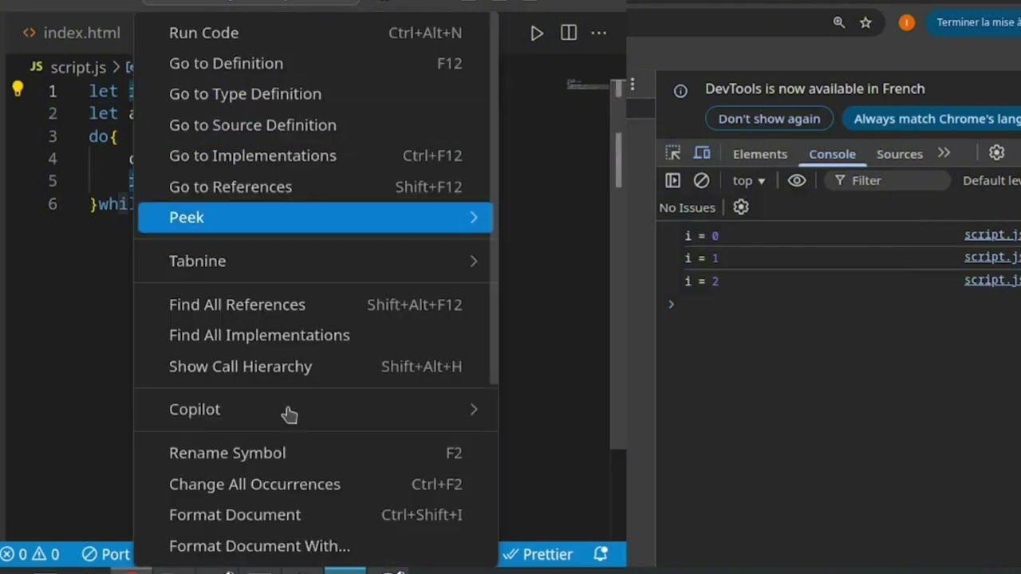Click the context menu scrollbar
1021x574 pixels.
coord(495,197)
